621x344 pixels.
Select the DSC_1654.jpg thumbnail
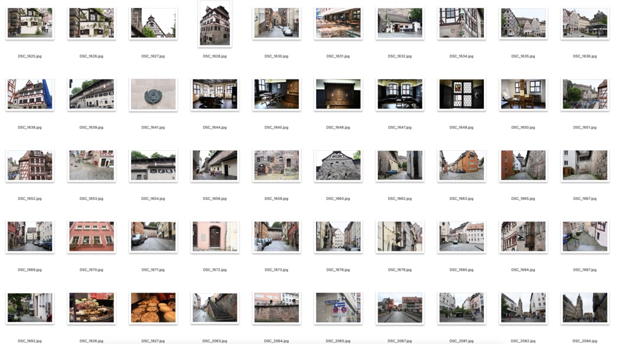pos(153,165)
